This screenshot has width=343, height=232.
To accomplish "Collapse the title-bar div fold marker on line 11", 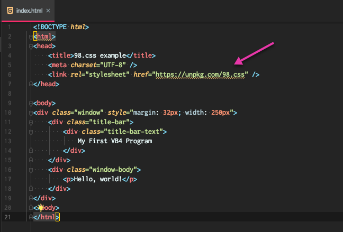I will coord(31,122).
